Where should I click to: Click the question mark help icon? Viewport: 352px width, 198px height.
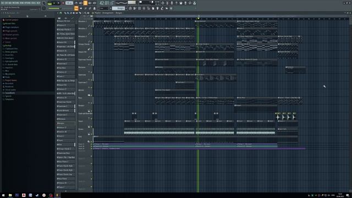click(x=176, y=3)
